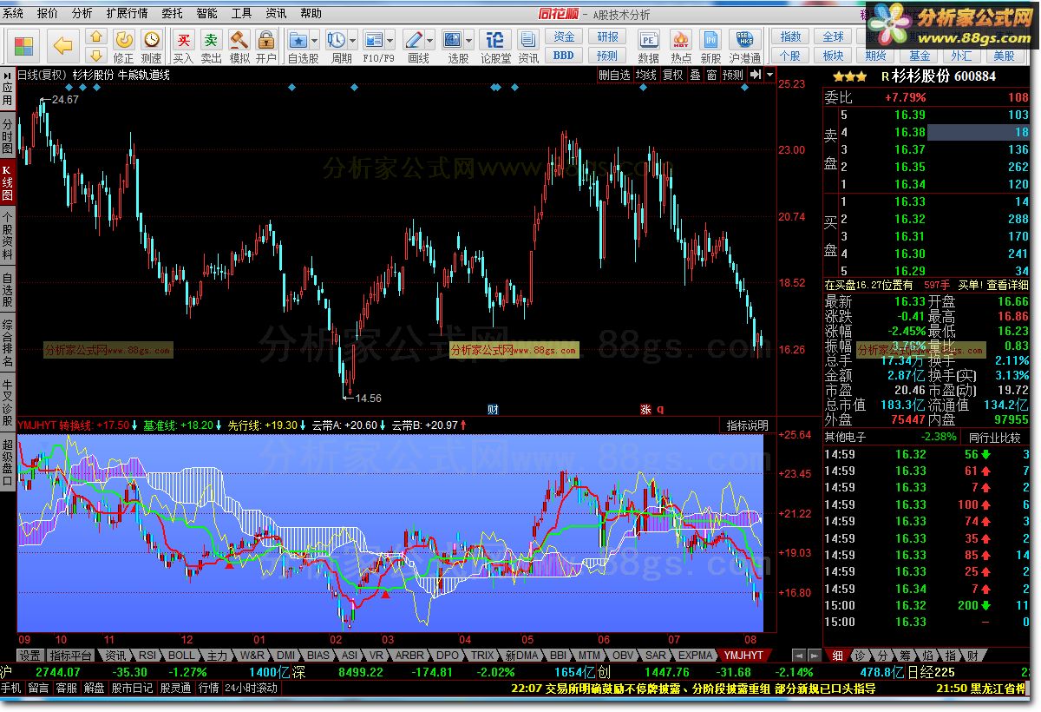This screenshot has height=712, width=1041.
Task: Click the jump-to-end arrow above chart
Action: (756, 75)
